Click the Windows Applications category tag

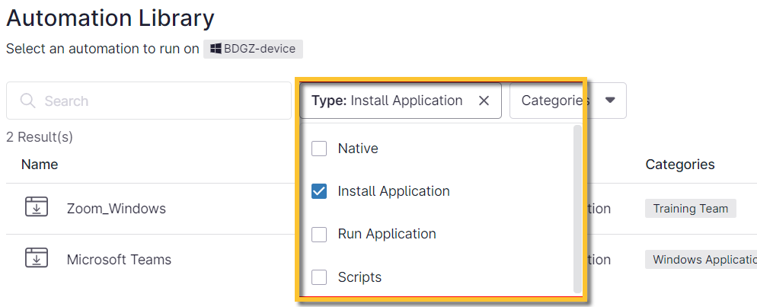click(701, 259)
